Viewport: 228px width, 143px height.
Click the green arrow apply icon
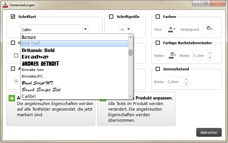point(12,98)
